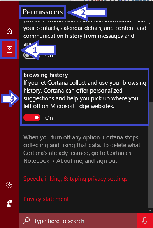Toggle the partially hidden Off switch
The height and width of the screenshot is (228, 153).
pyautogui.click(x=30, y=55)
